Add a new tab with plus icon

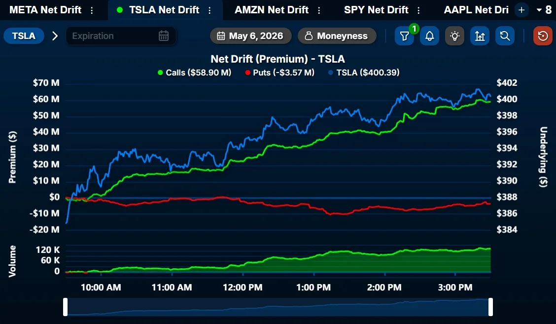coord(521,10)
